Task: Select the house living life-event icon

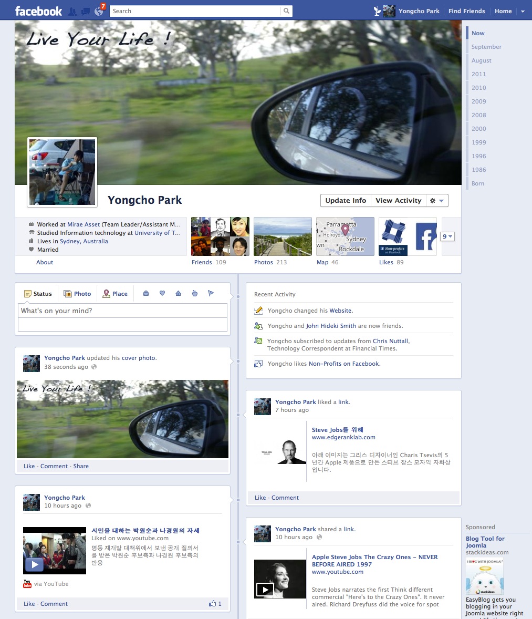Action: tap(178, 294)
